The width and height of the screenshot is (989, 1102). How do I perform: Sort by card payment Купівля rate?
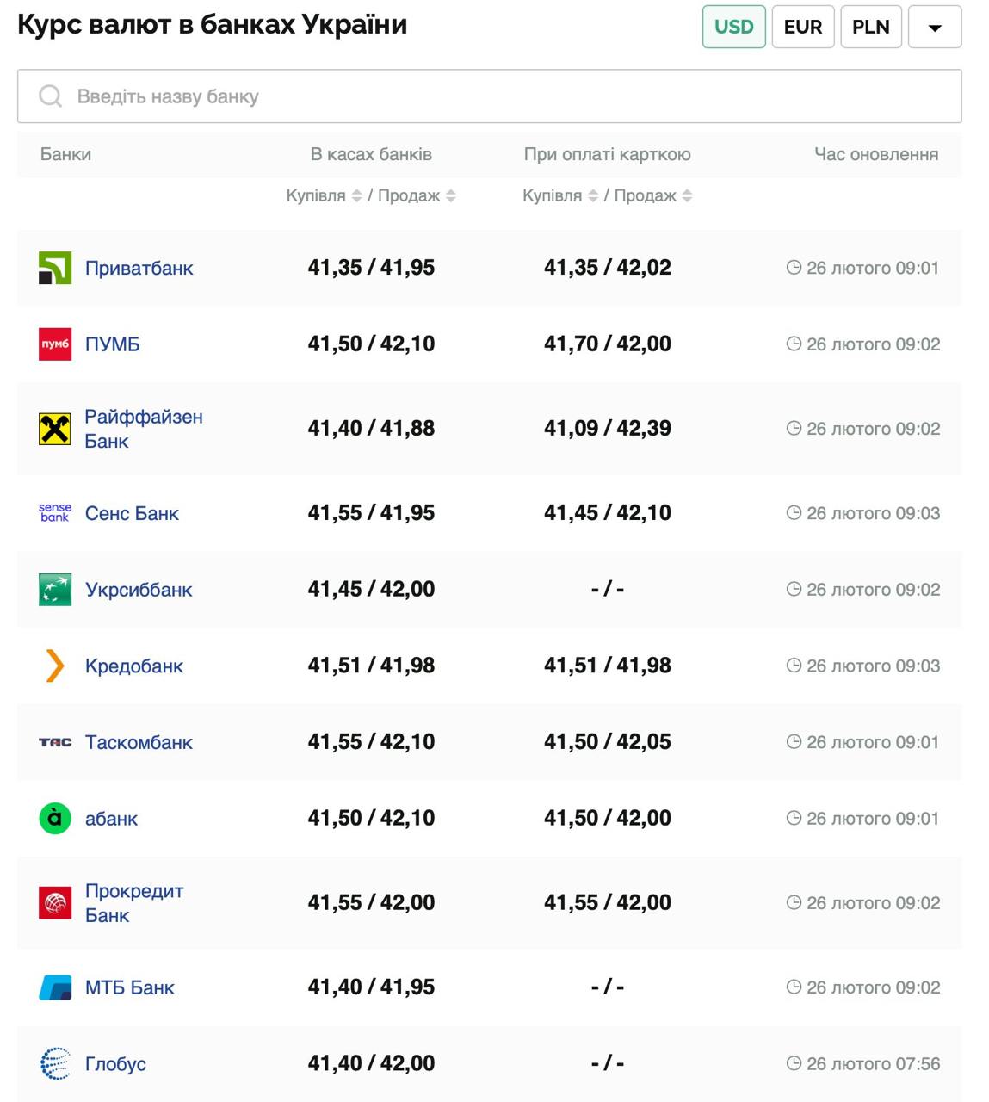pyautogui.click(x=592, y=196)
